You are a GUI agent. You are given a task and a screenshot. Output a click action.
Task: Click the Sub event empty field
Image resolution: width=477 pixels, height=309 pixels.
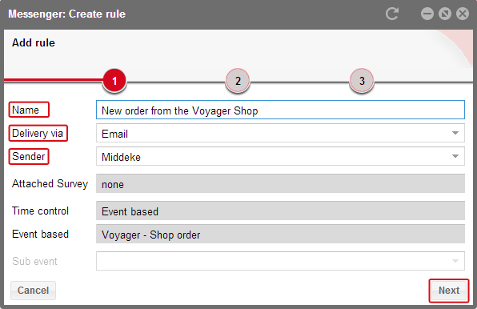tap(280, 261)
